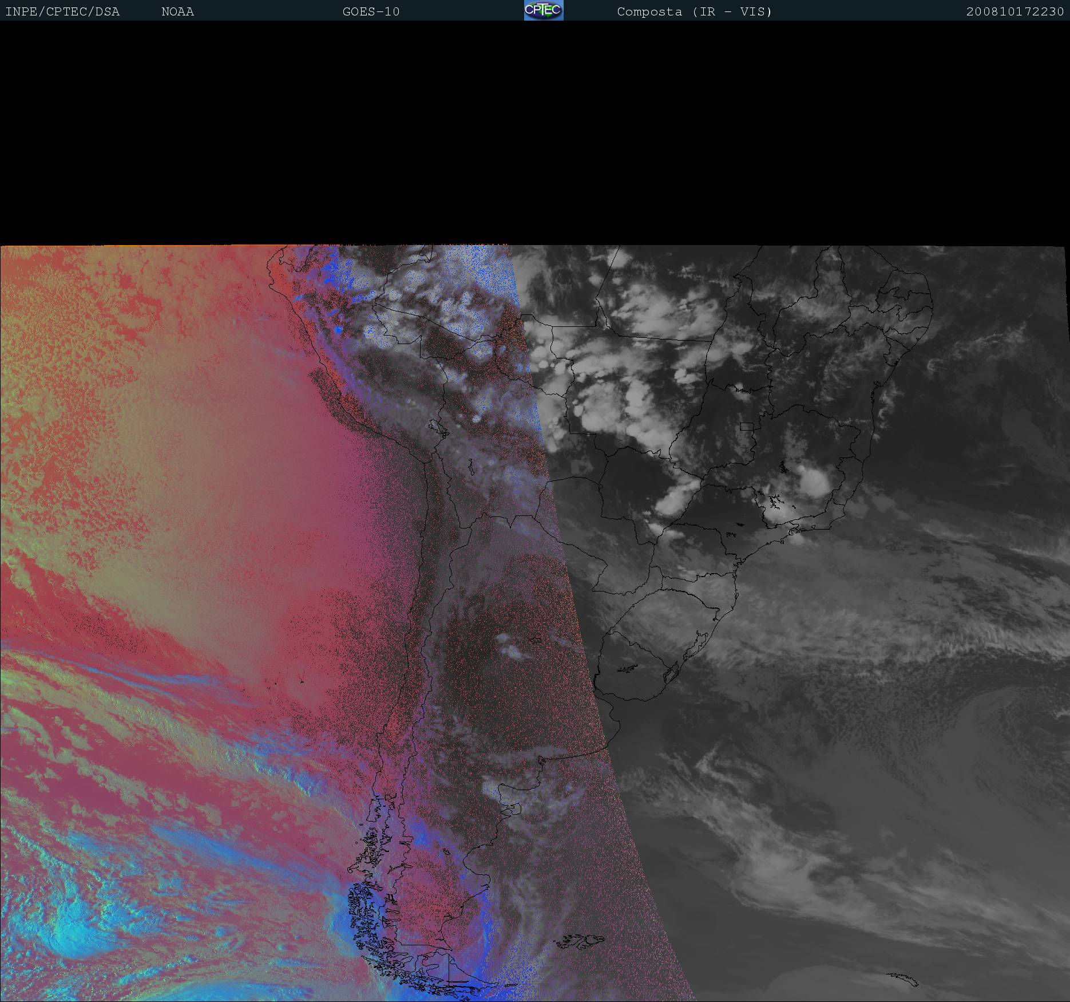Click the GOES-10 satellite label
Image resolution: width=1070 pixels, height=1002 pixels.
pos(371,12)
